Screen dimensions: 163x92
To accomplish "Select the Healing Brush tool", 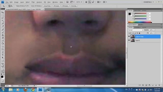I will (x=3, y=30).
